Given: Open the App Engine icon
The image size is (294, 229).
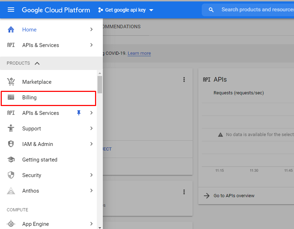Looking at the screenshot, I should point(11,224).
